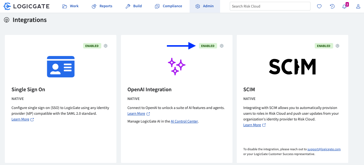Screen dimensions: 364x165
Task: Open the AI Control Center link
Action: pyautogui.click(x=184, y=121)
